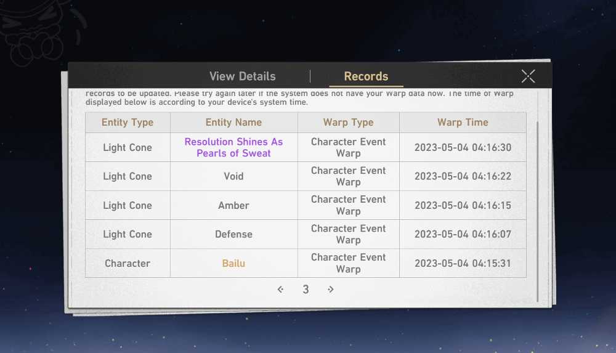Image resolution: width=616 pixels, height=353 pixels.
Task: Select the Void light cone name
Action: point(233,176)
